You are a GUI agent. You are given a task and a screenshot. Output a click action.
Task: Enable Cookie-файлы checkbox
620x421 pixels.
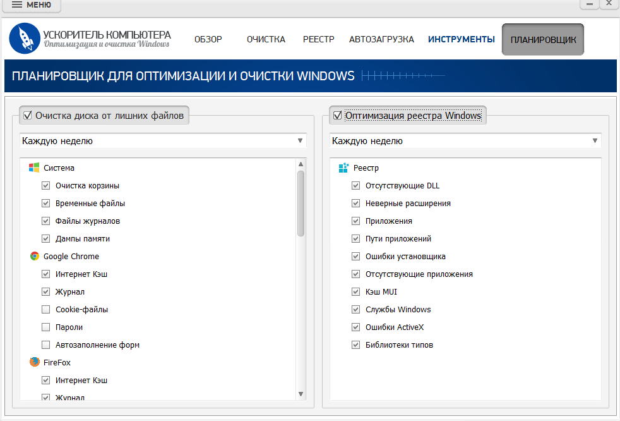coord(46,309)
